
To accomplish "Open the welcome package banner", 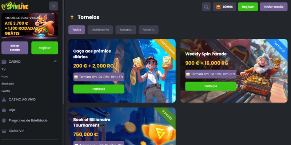I will (30, 26).
